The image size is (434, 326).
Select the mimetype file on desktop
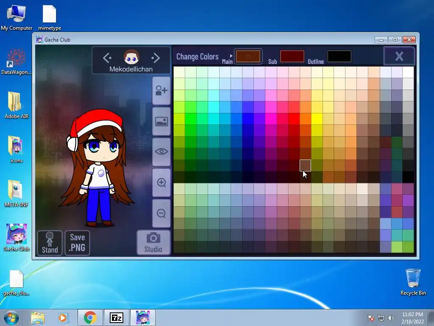(50, 18)
